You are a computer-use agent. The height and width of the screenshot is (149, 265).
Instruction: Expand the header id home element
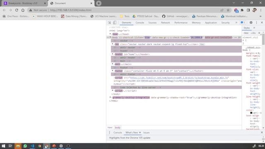point(113,54)
